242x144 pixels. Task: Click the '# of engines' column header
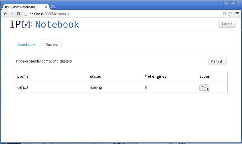pyautogui.click(x=155, y=77)
